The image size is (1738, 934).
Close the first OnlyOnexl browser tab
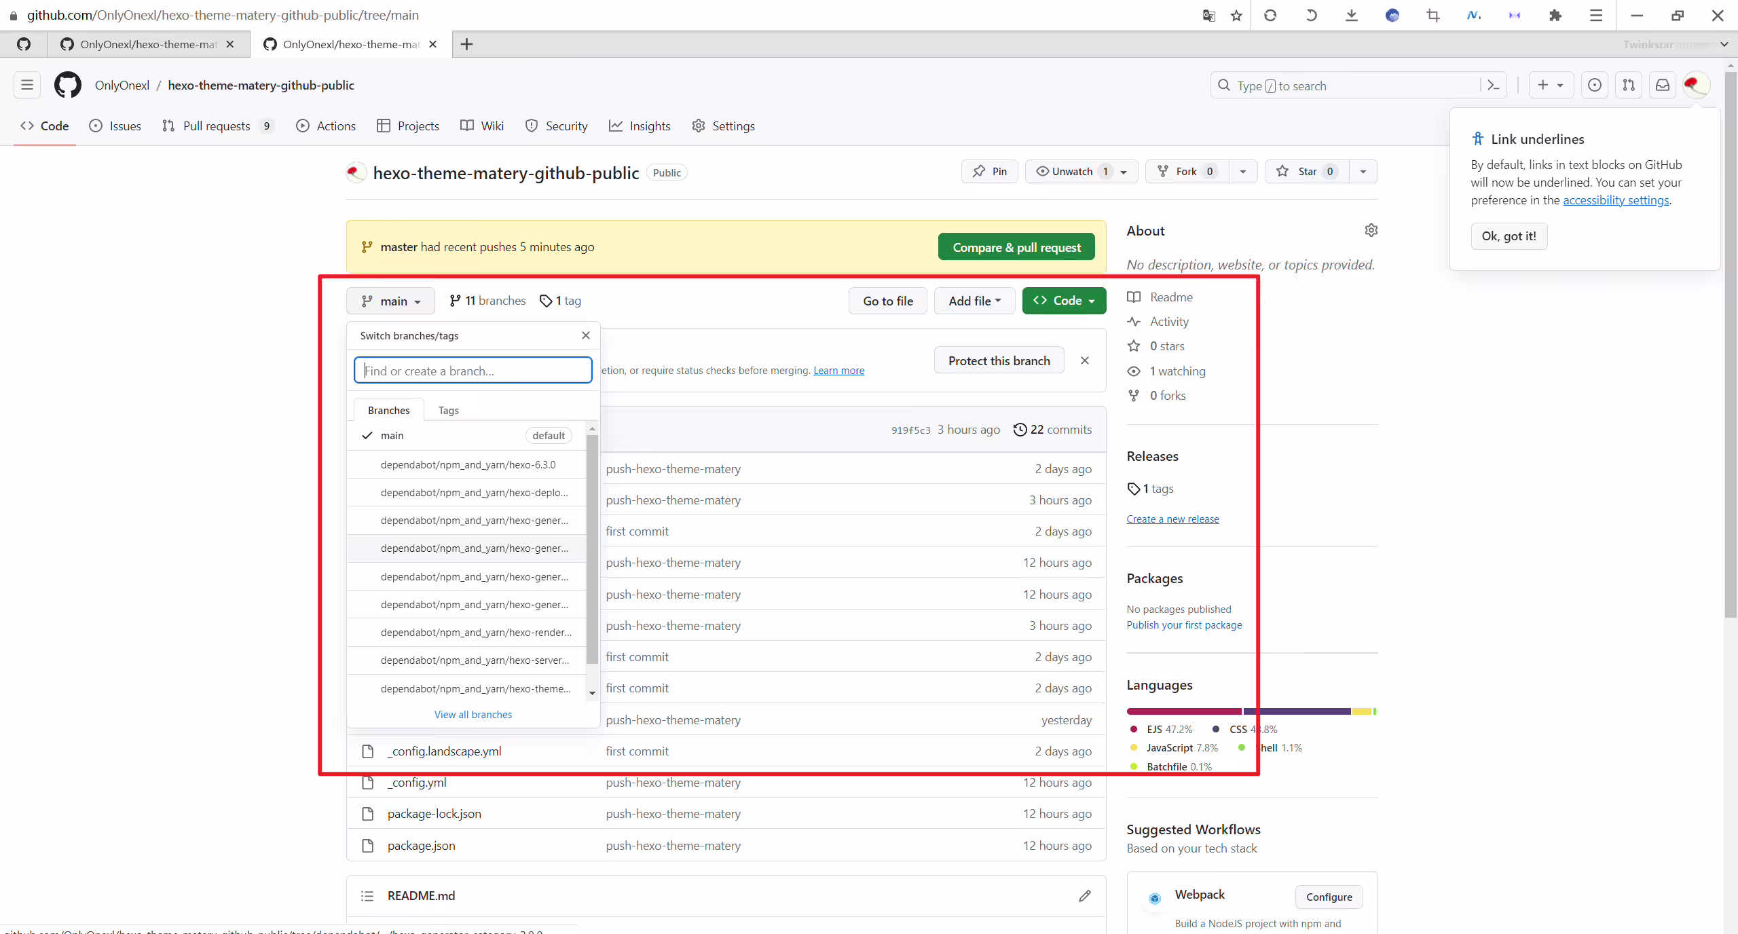(x=230, y=44)
